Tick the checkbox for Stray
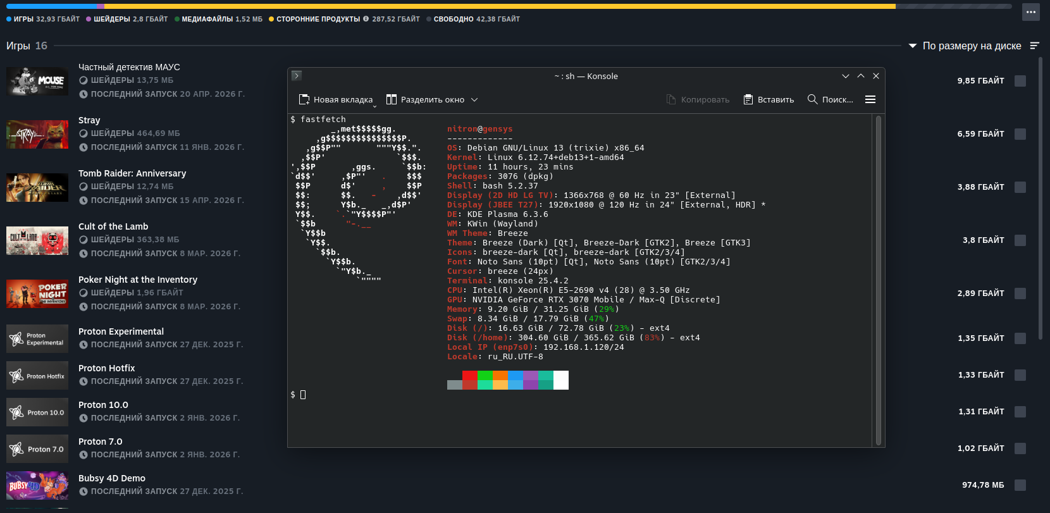 click(1020, 134)
